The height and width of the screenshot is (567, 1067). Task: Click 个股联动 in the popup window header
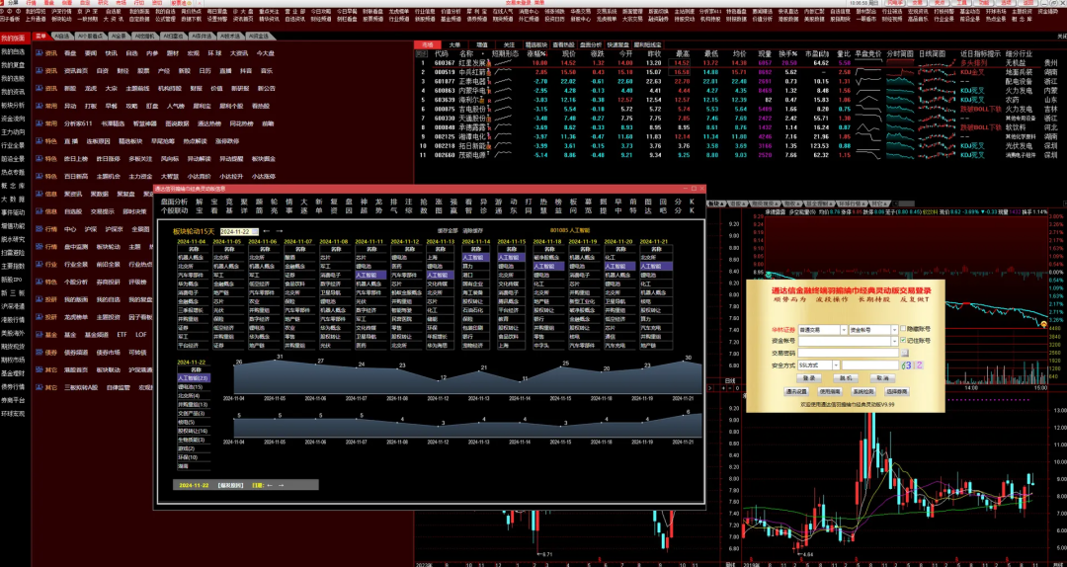(174, 211)
